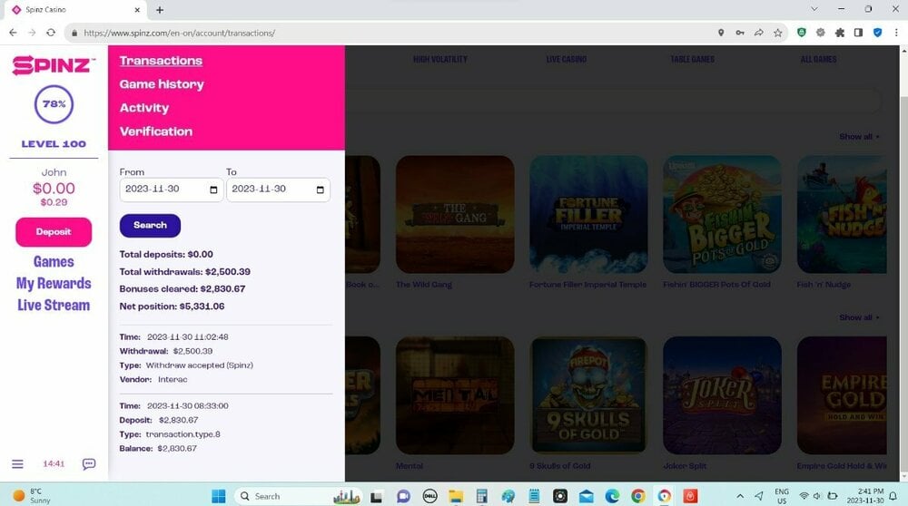Click the browser address bar URL

pos(180,33)
